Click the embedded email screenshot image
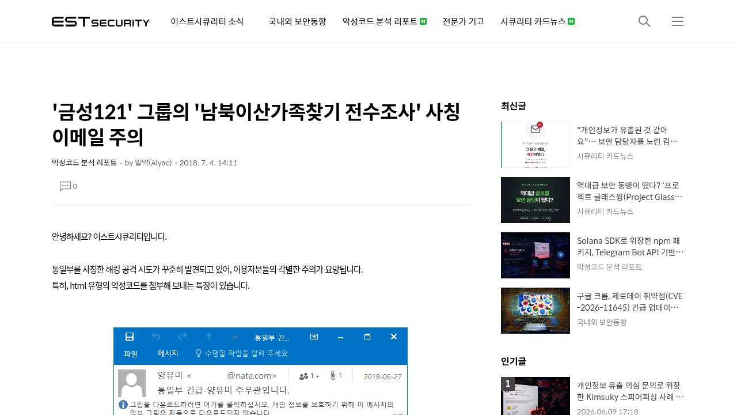737x415 pixels. [x=260, y=371]
